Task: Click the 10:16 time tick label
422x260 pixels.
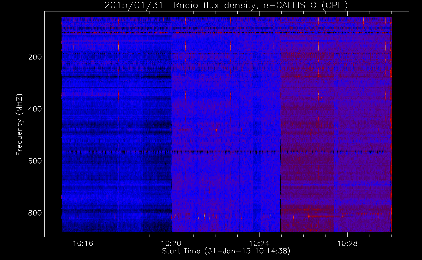Action: pyautogui.click(x=83, y=244)
